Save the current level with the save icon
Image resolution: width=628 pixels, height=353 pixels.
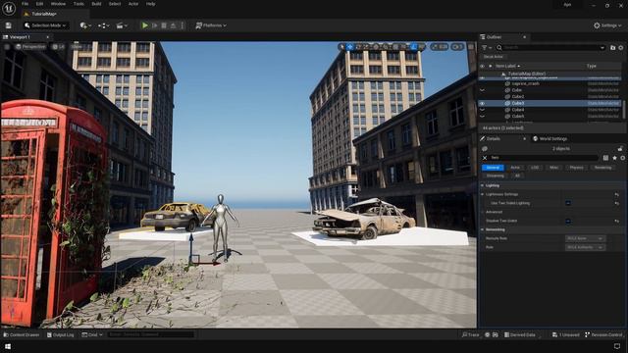(x=9, y=25)
